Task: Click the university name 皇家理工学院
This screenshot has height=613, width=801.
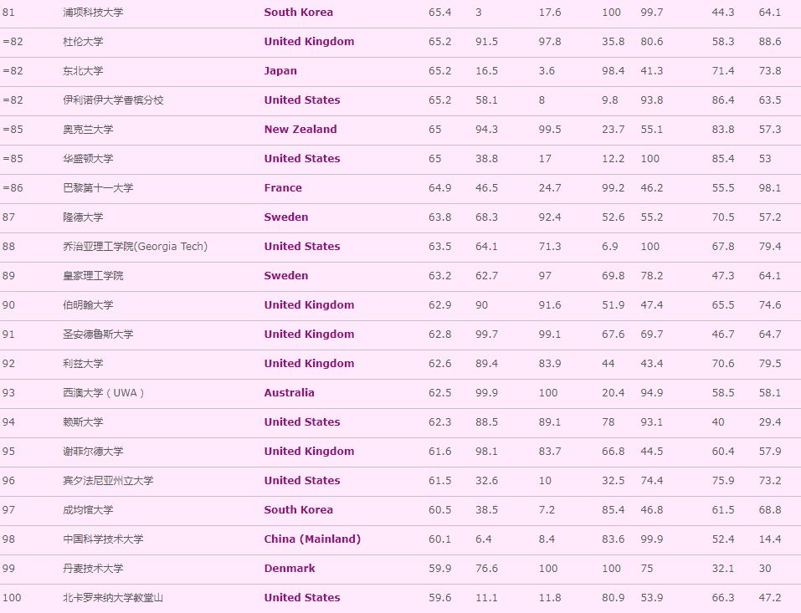Action: click(x=93, y=276)
